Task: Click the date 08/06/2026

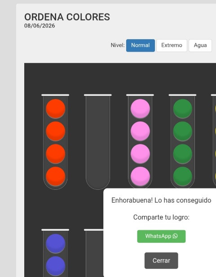Action: pyautogui.click(x=40, y=26)
